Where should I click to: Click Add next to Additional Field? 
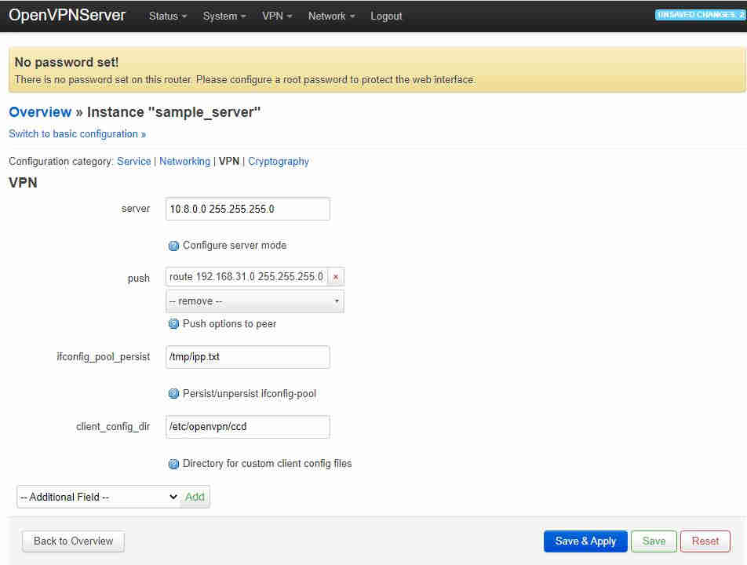click(x=195, y=497)
